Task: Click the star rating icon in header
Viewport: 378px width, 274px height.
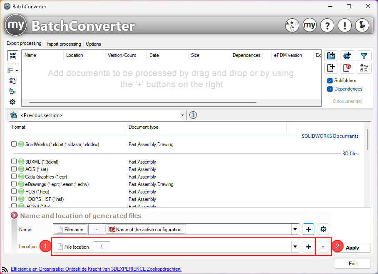Action: point(292,25)
